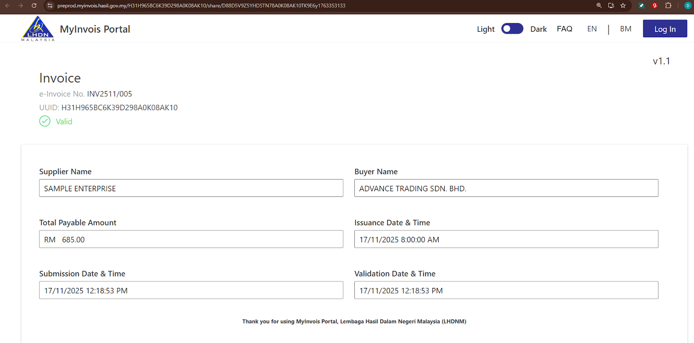Open the browser profile avatar 'D'

(x=687, y=6)
